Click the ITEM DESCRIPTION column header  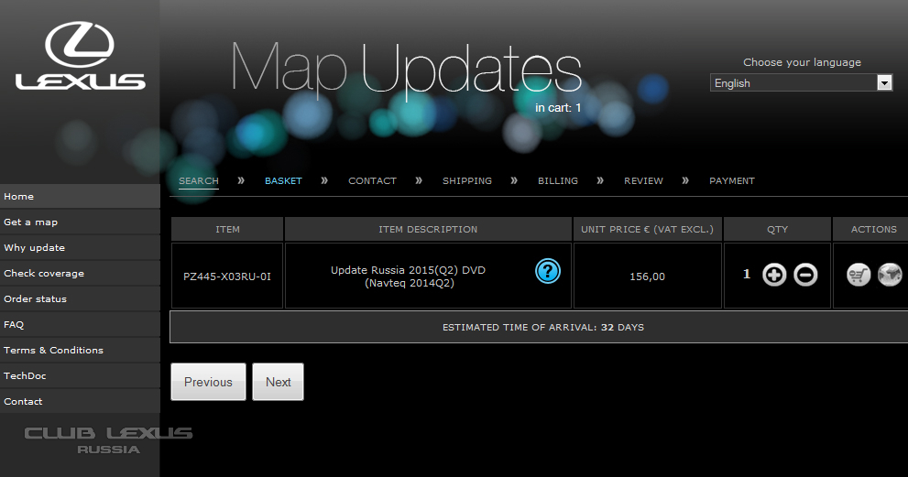pyautogui.click(x=428, y=229)
